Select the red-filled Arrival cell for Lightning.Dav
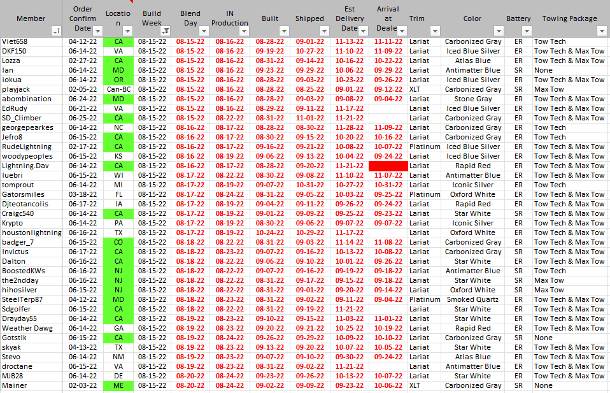This screenshot has width=610, height=393. 388,166
